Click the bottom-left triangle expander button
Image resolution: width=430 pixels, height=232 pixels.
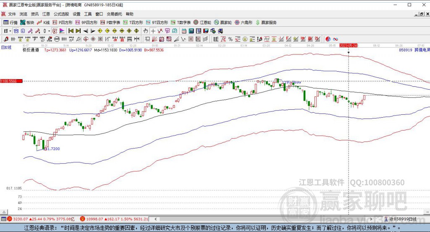click(4, 212)
